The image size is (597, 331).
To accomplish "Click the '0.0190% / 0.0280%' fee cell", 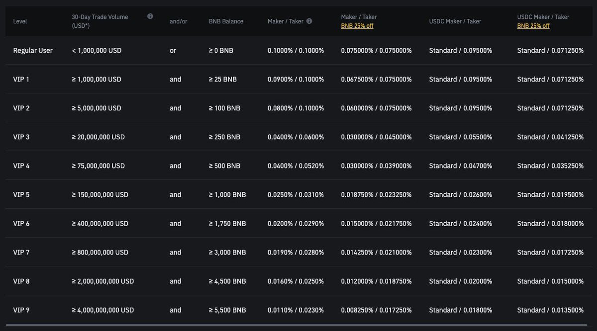I will click(x=296, y=252).
